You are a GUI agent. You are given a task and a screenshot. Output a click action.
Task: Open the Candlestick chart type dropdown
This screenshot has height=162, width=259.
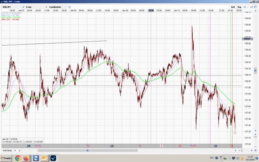60,7
